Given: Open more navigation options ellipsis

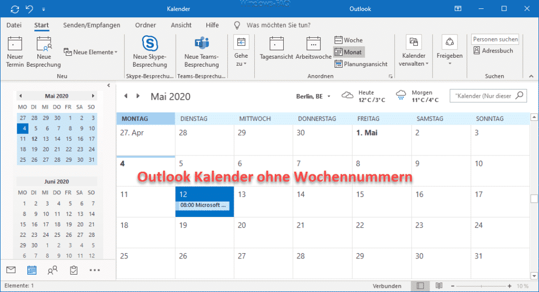Looking at the screenshot, I should [95, 270].
